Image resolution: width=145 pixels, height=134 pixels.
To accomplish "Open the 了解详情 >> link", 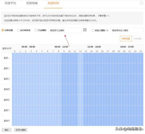I will point(104,16).
